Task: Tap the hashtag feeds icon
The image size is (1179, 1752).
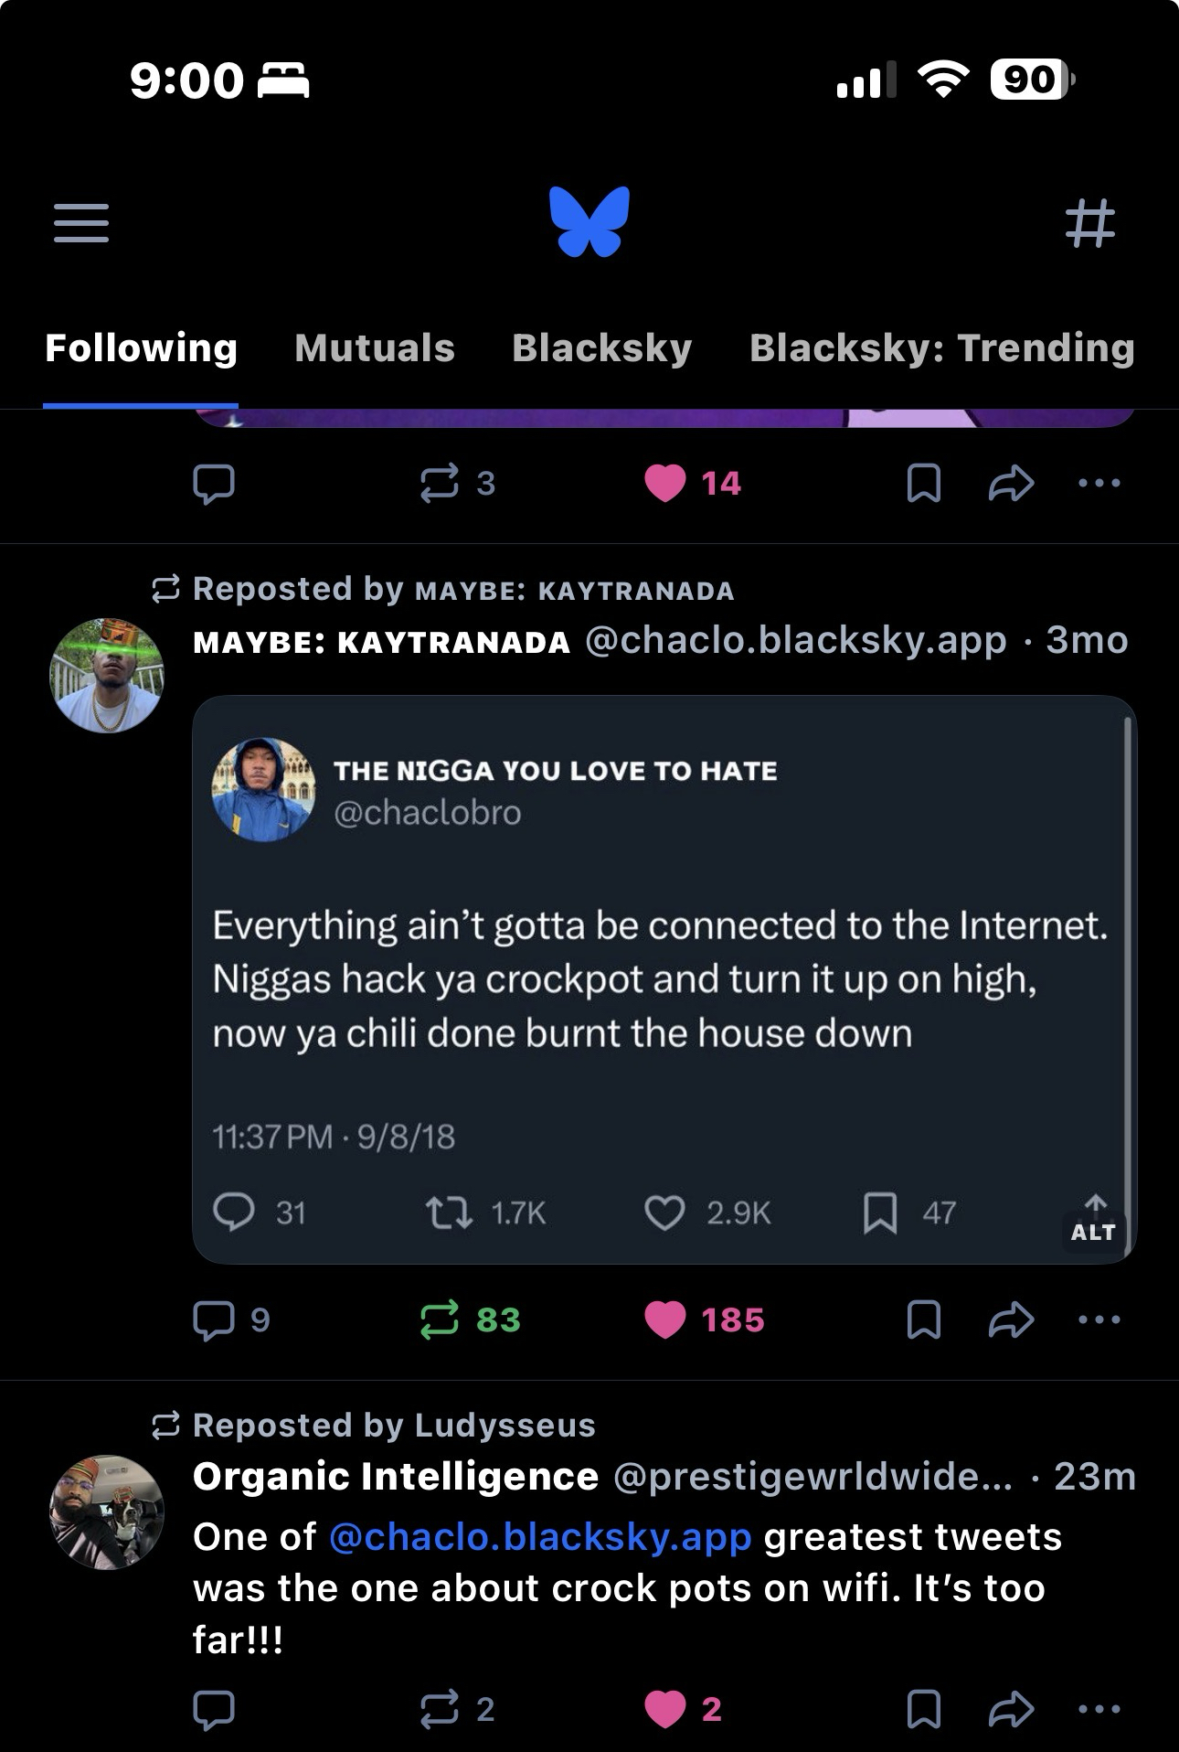Action: tap(1090, 223)
